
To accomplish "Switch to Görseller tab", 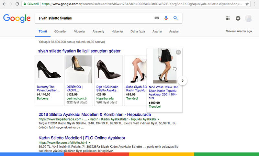I will pyautogui.click(x=61, y=31).
